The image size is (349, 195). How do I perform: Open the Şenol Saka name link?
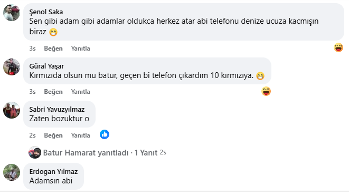pos(46,12)
